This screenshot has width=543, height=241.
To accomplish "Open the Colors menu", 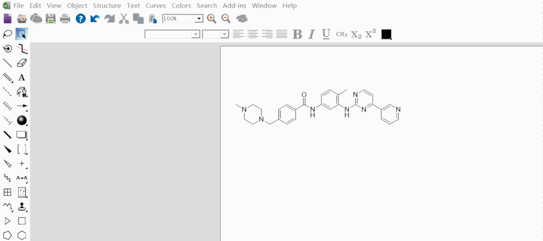I will (181, 6).
